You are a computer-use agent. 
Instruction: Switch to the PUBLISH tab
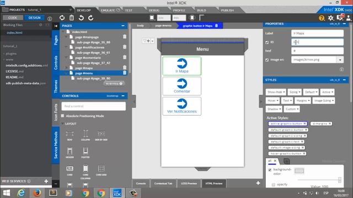227,10
